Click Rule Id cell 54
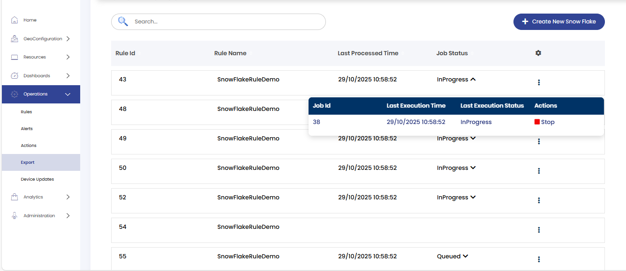This screenshot has width=626, height=271. [122, 227]
